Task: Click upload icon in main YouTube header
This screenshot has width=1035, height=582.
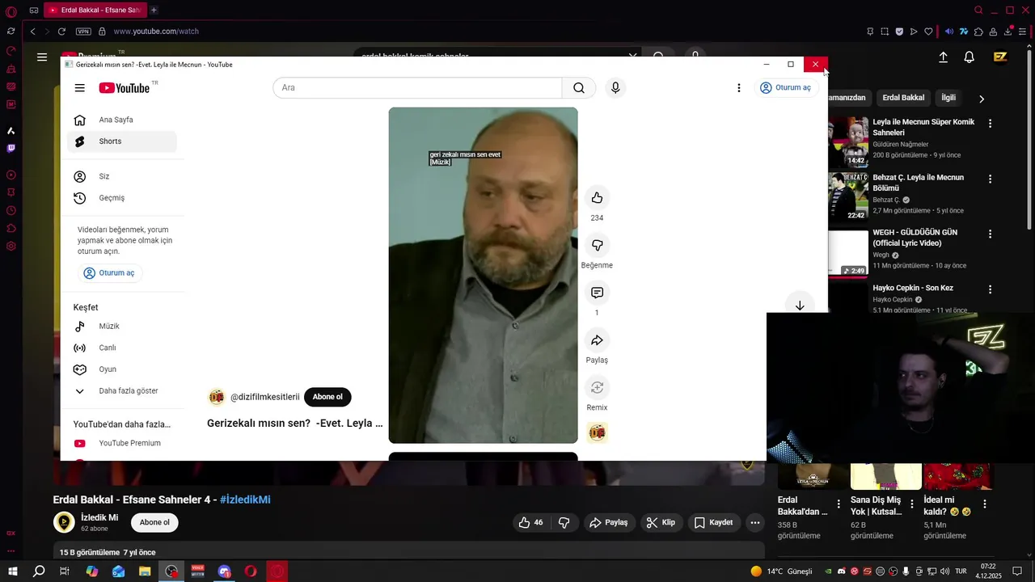Action: point(943,57)
